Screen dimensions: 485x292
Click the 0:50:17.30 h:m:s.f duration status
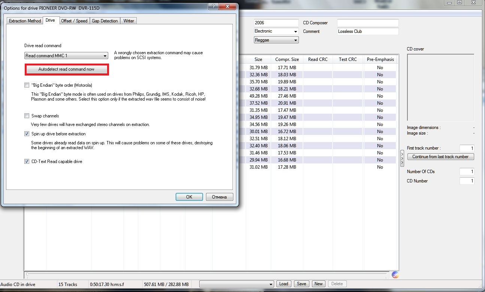(x=107, y=285)
